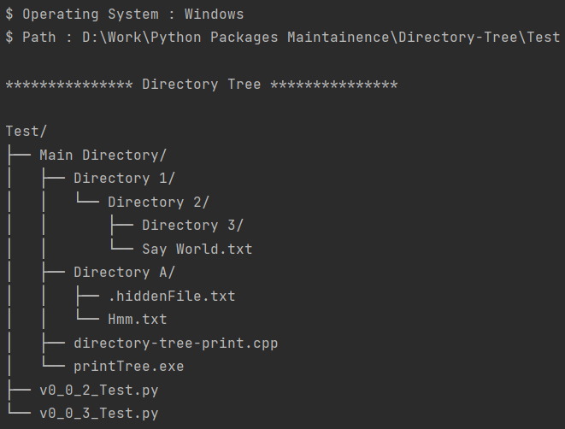Click the branch connector before Directory A/
Viewport: 565px width, 429px height.
coord(53,273)
